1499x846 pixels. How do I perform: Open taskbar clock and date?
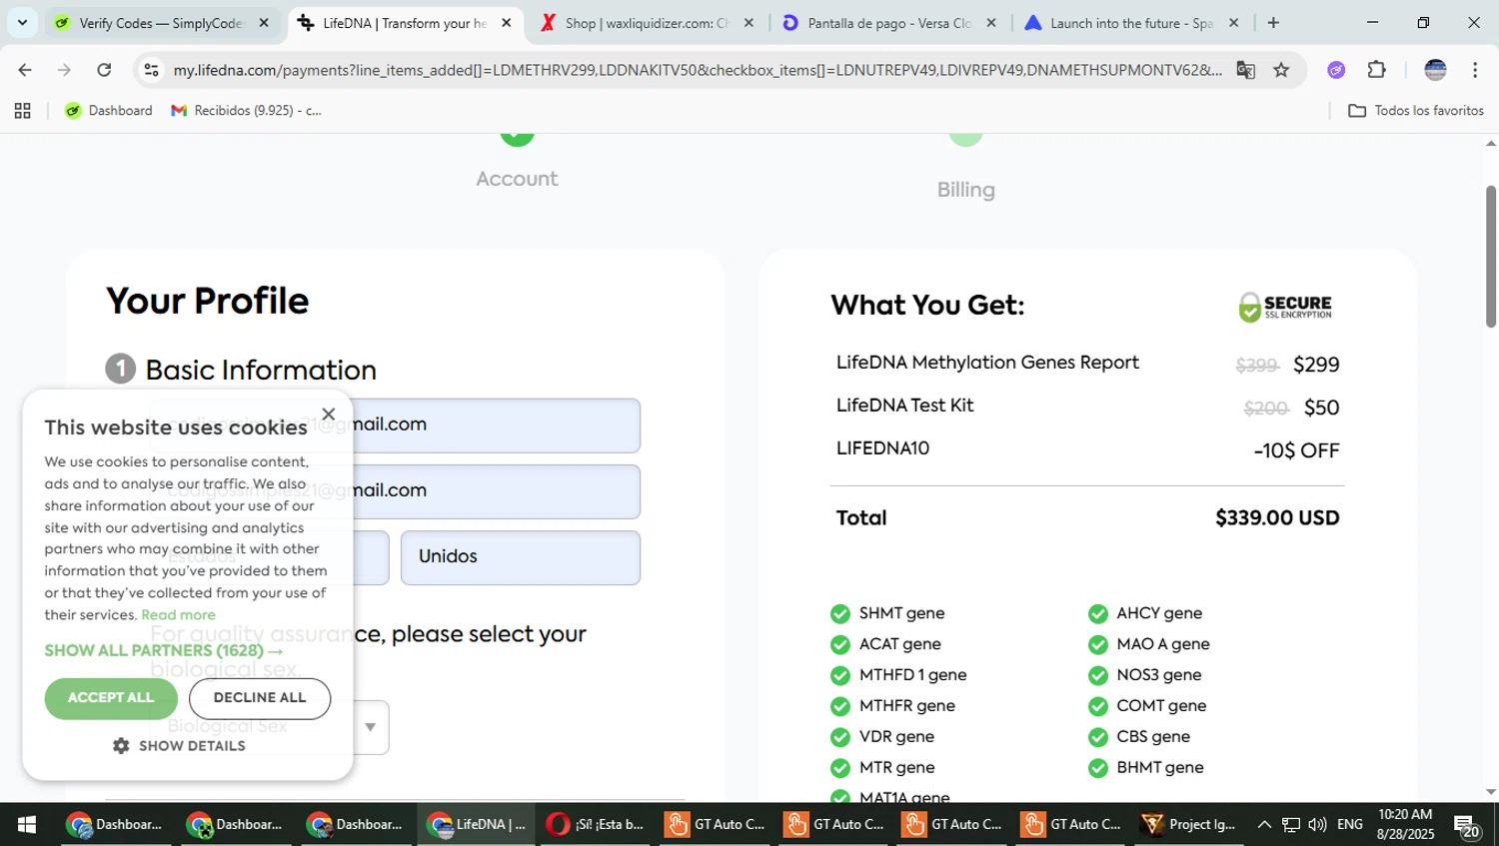coord(1405,825)
